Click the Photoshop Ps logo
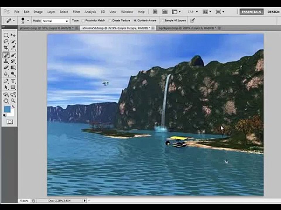The image size is (281, 210). click(x=7, y=12)
